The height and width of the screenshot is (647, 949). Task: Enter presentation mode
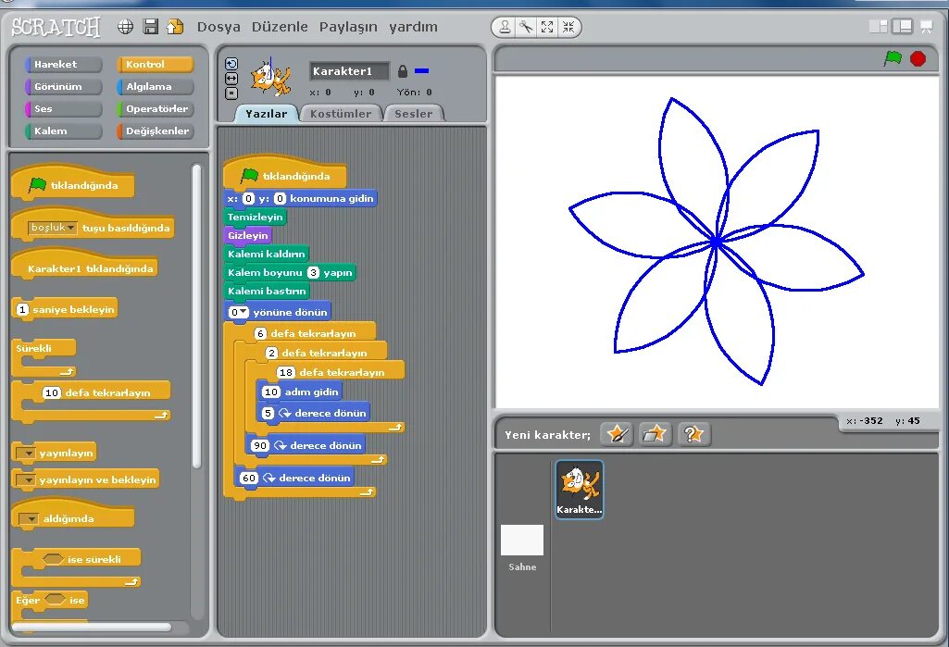point(927,27)
